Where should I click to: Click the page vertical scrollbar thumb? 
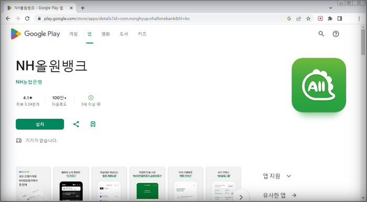pyautogui.click(x=363, y=42)
